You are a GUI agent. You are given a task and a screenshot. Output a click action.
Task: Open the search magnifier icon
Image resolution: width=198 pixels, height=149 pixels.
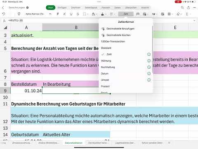pyautogui.click(x=182, y=7)
